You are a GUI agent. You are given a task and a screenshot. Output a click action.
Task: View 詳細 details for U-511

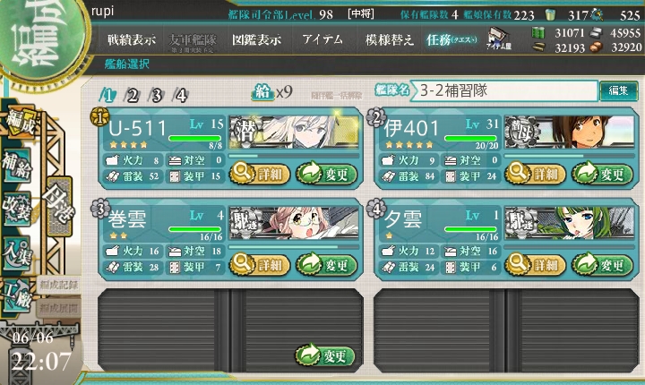click(x=260, y=173)
